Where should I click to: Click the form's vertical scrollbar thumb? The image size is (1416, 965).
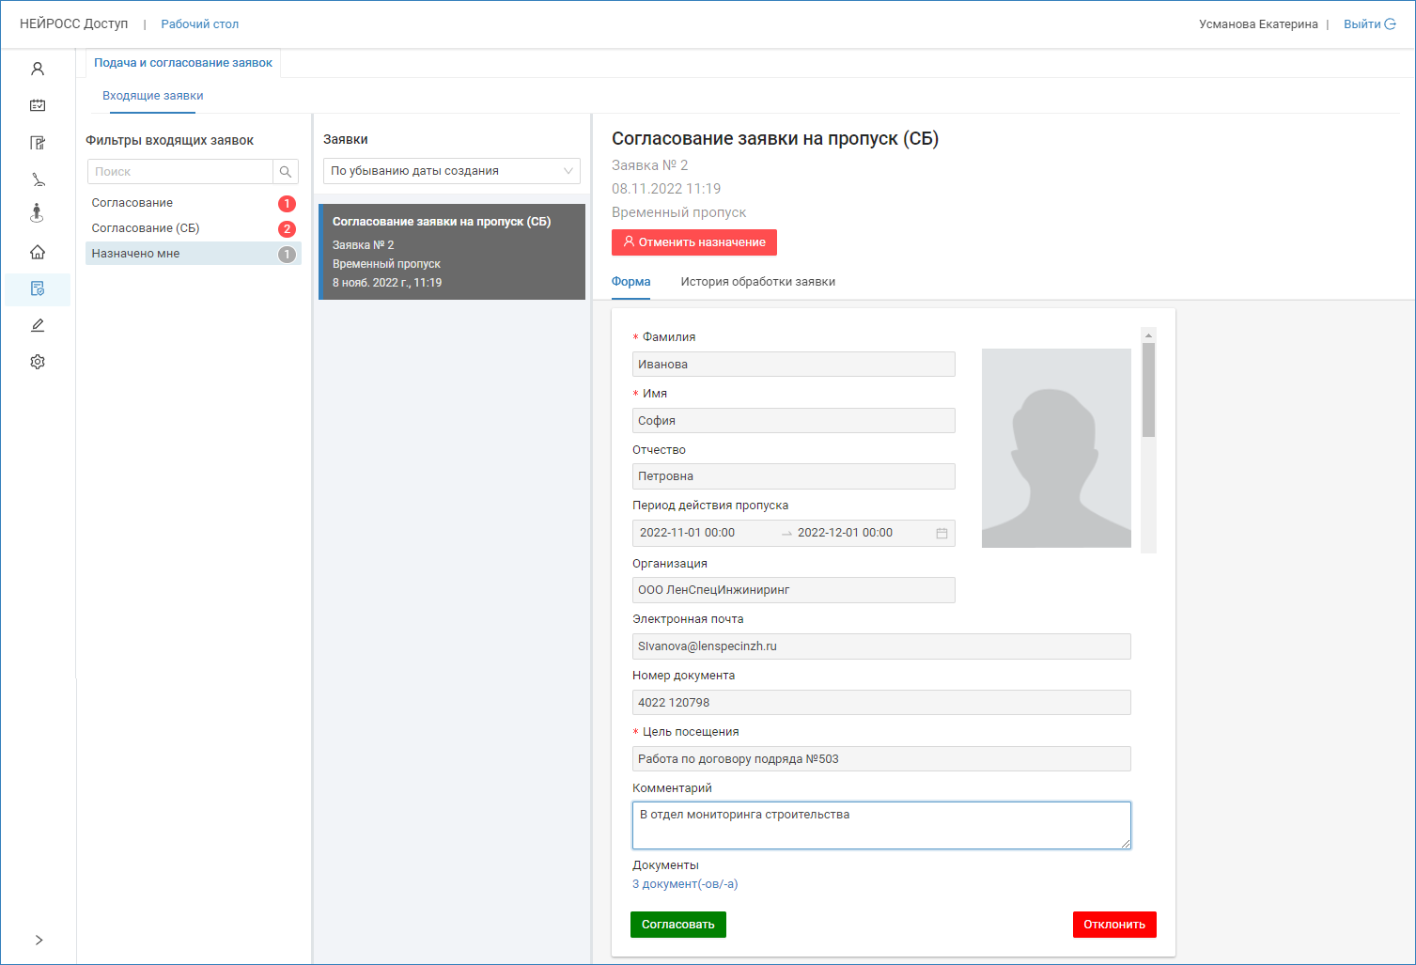point(1148,389)
